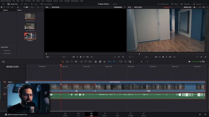Click the timeline zoom out minus
This screenshot has width=209, height=117.
pos(134,61)
